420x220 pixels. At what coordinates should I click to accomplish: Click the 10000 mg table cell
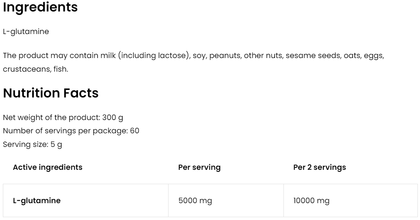click(x=311, y=201)
